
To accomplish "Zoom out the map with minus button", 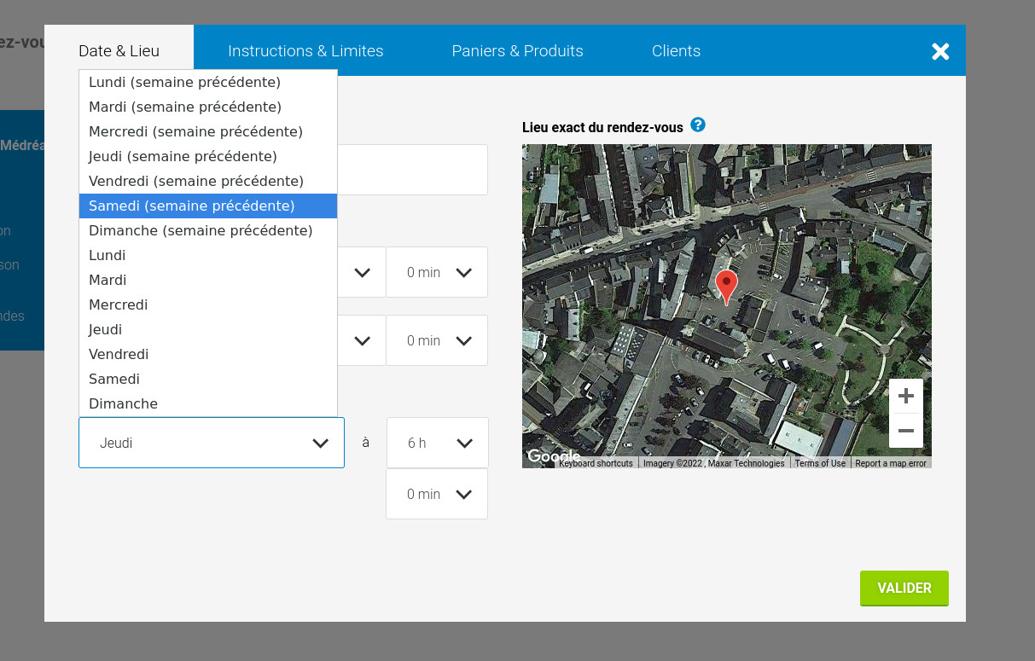I will pos(905,431).
